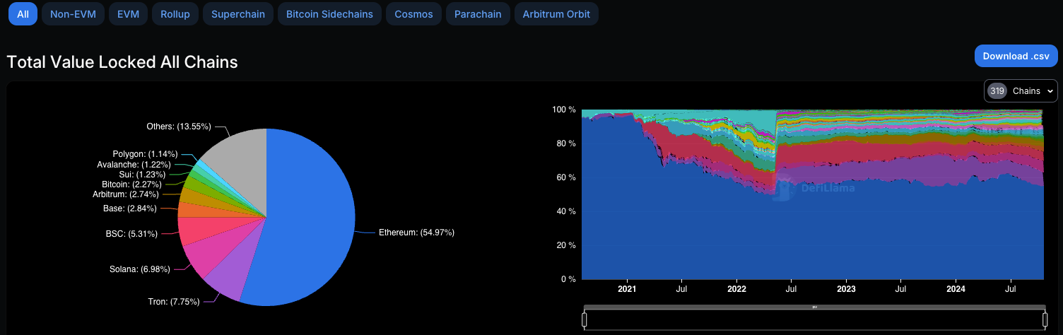Click the 100 % y-axis label
The width and height of the screenshot is (1063, 335).
564,110
